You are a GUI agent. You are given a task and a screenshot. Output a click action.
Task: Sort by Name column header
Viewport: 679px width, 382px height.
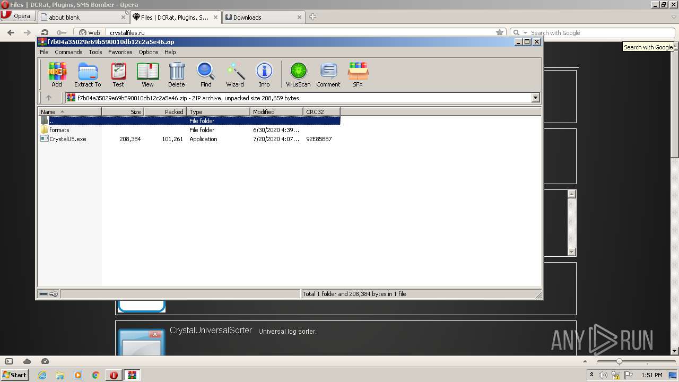69,111
